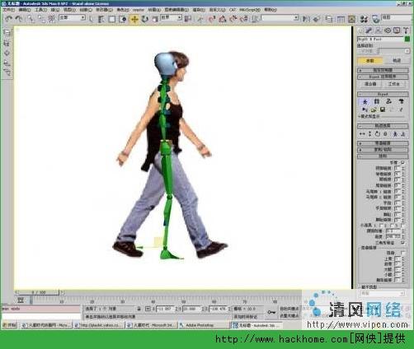Select Body Horizontal track selection icon
Screen dimensions: 414x349
click(x=362, y=134)
